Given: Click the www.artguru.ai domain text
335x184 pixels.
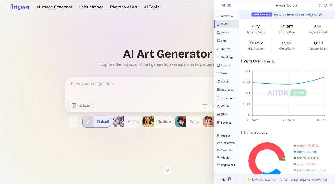Looking at the screenshot, I should point(287,5).
